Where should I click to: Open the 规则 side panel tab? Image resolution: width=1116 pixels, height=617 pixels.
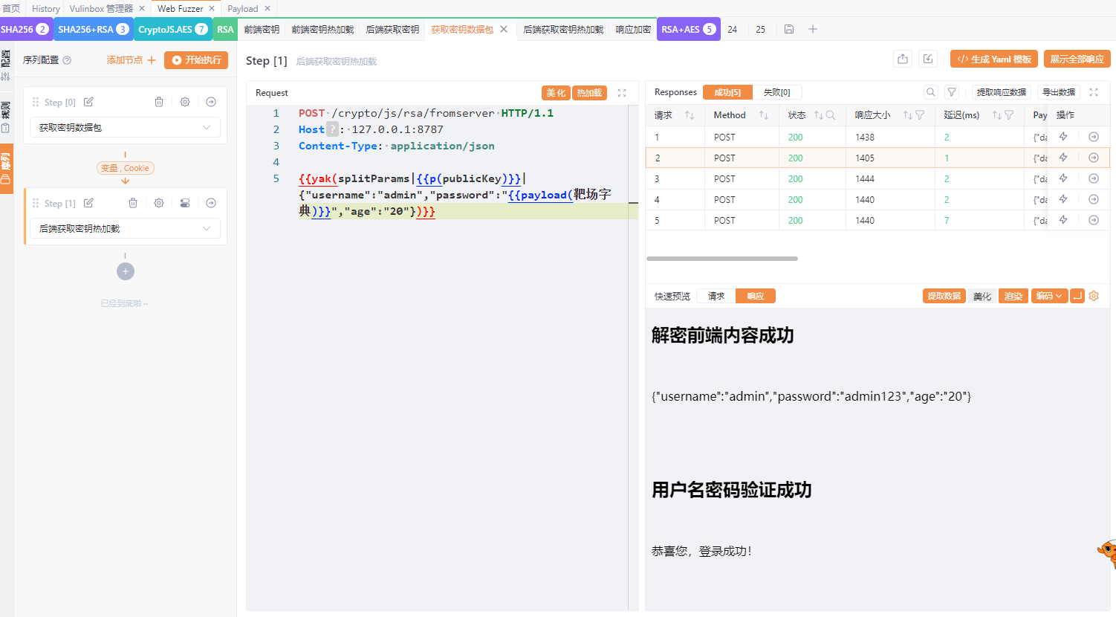click(6, 117)
